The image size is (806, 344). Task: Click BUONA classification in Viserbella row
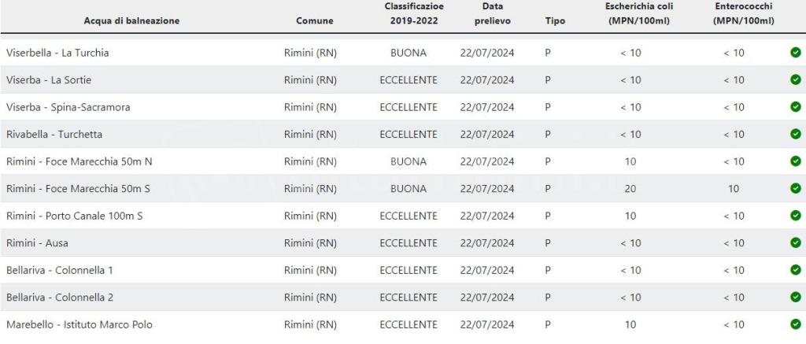click(x=409, y=53)
